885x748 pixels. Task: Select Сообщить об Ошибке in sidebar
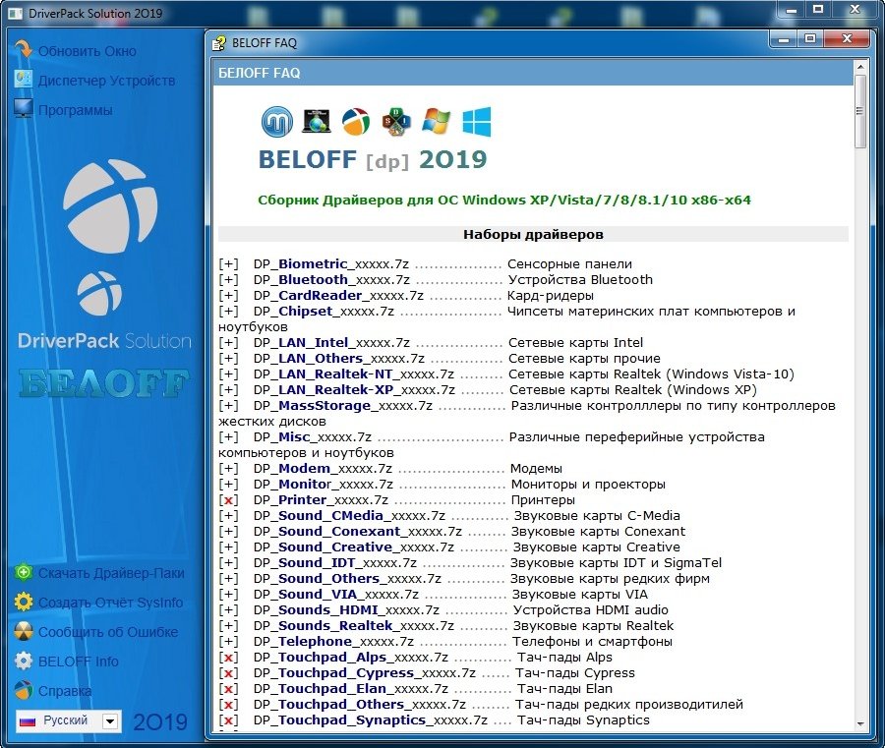pos(108,632)
